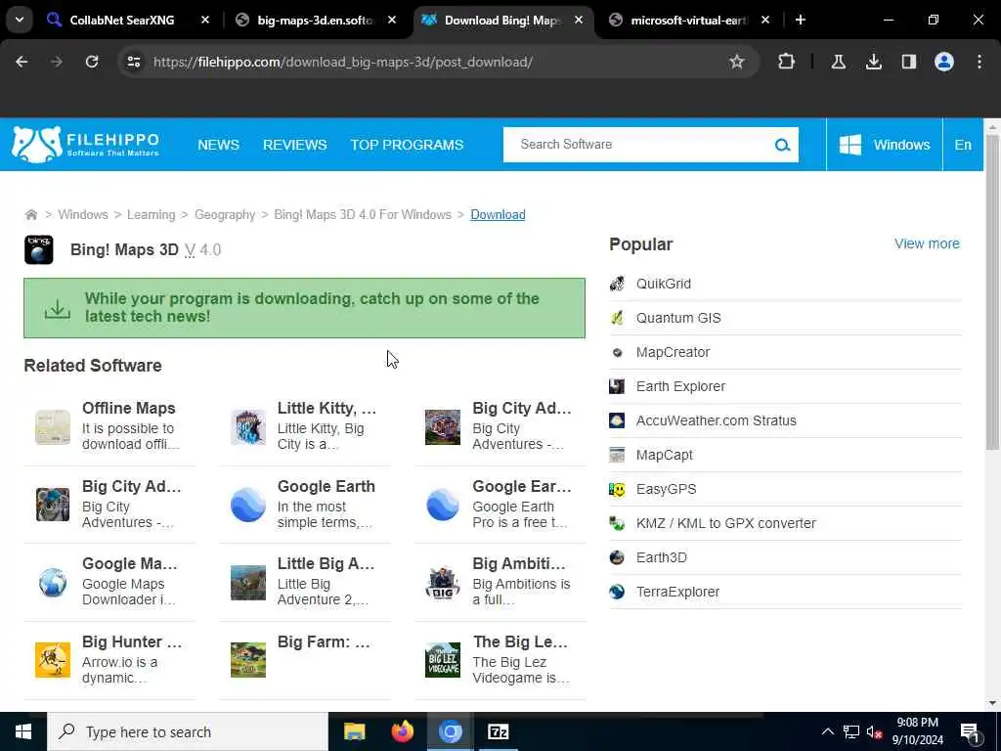Click the page vertical scrollbar thumb
Screen dimensions: 1001x751
tap(992, 290)
